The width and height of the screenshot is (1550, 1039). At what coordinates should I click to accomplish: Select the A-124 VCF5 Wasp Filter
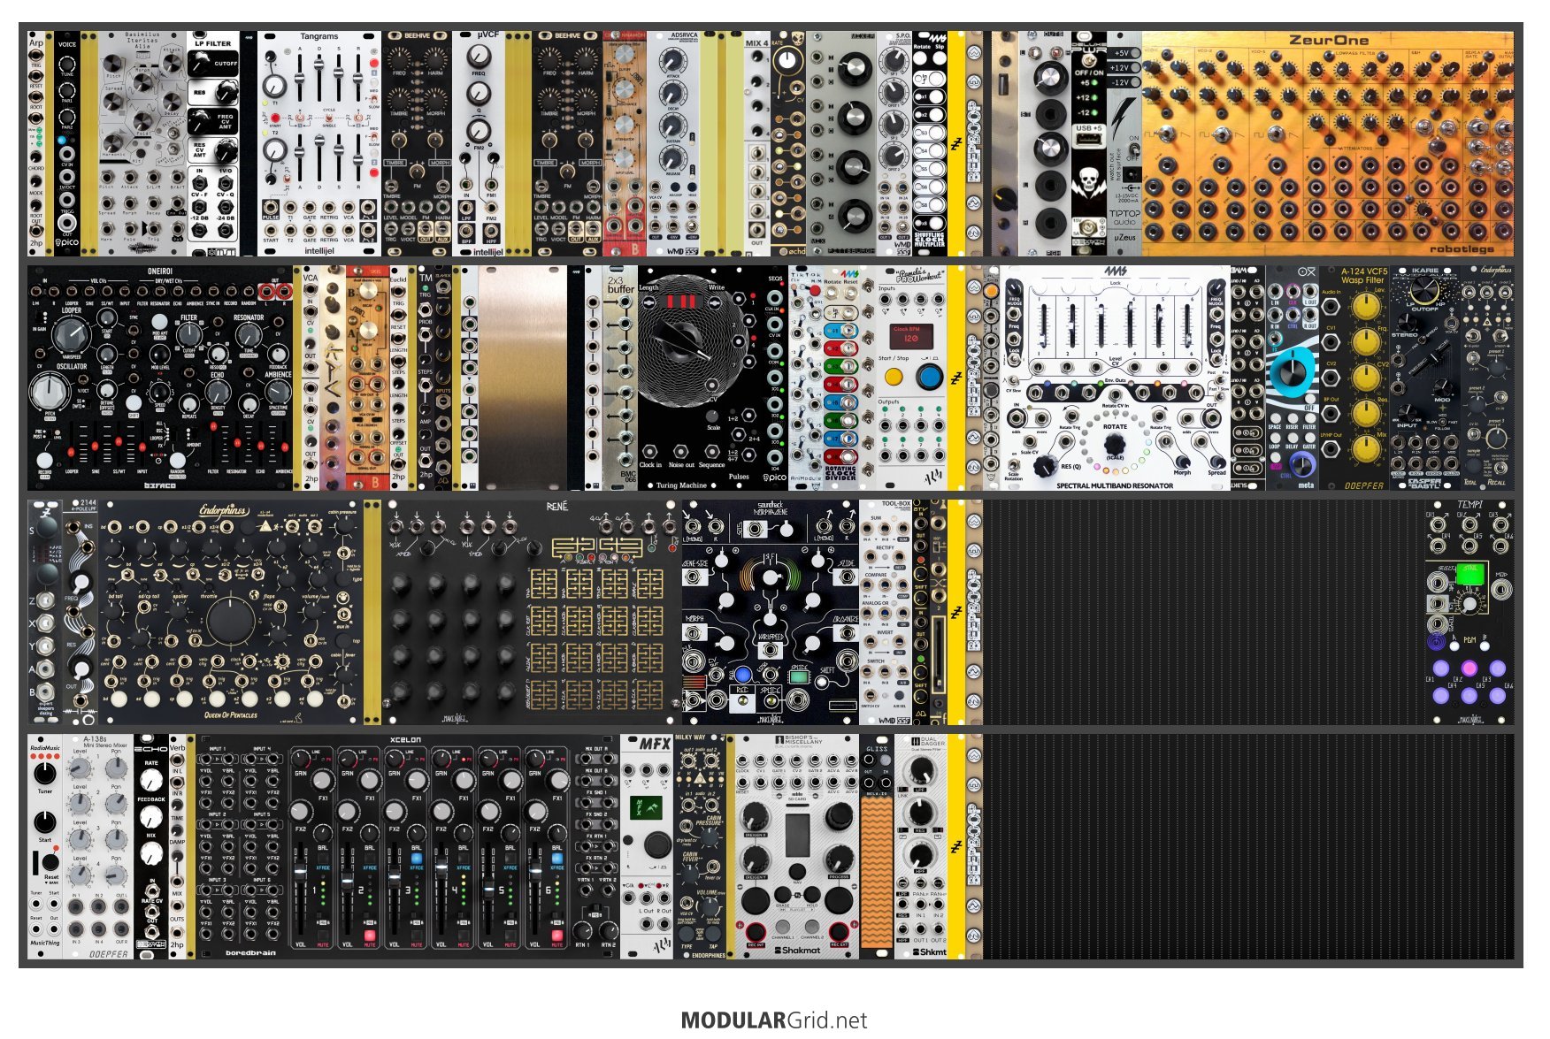(x=1354, y=378)
